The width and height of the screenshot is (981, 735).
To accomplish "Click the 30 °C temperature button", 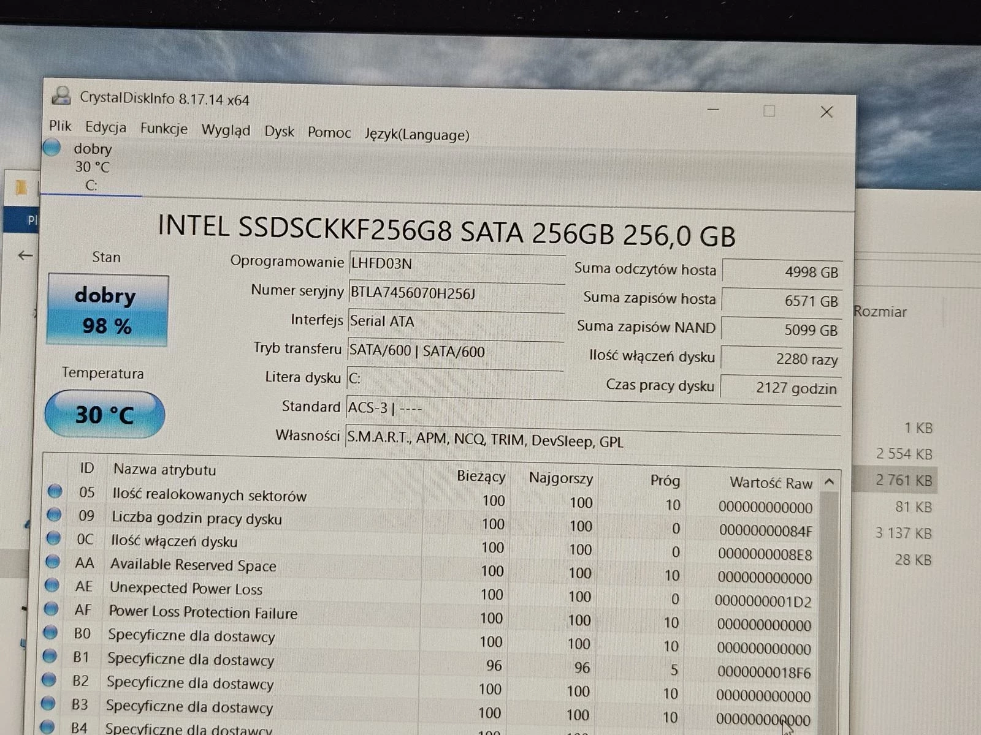I will tap(104, 415).
